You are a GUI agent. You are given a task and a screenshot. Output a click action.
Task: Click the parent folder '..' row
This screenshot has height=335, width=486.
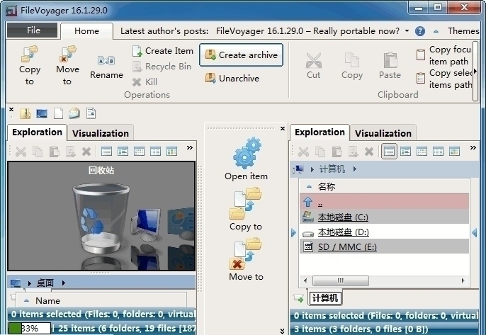pyautogui.click(x=384, y=201)
